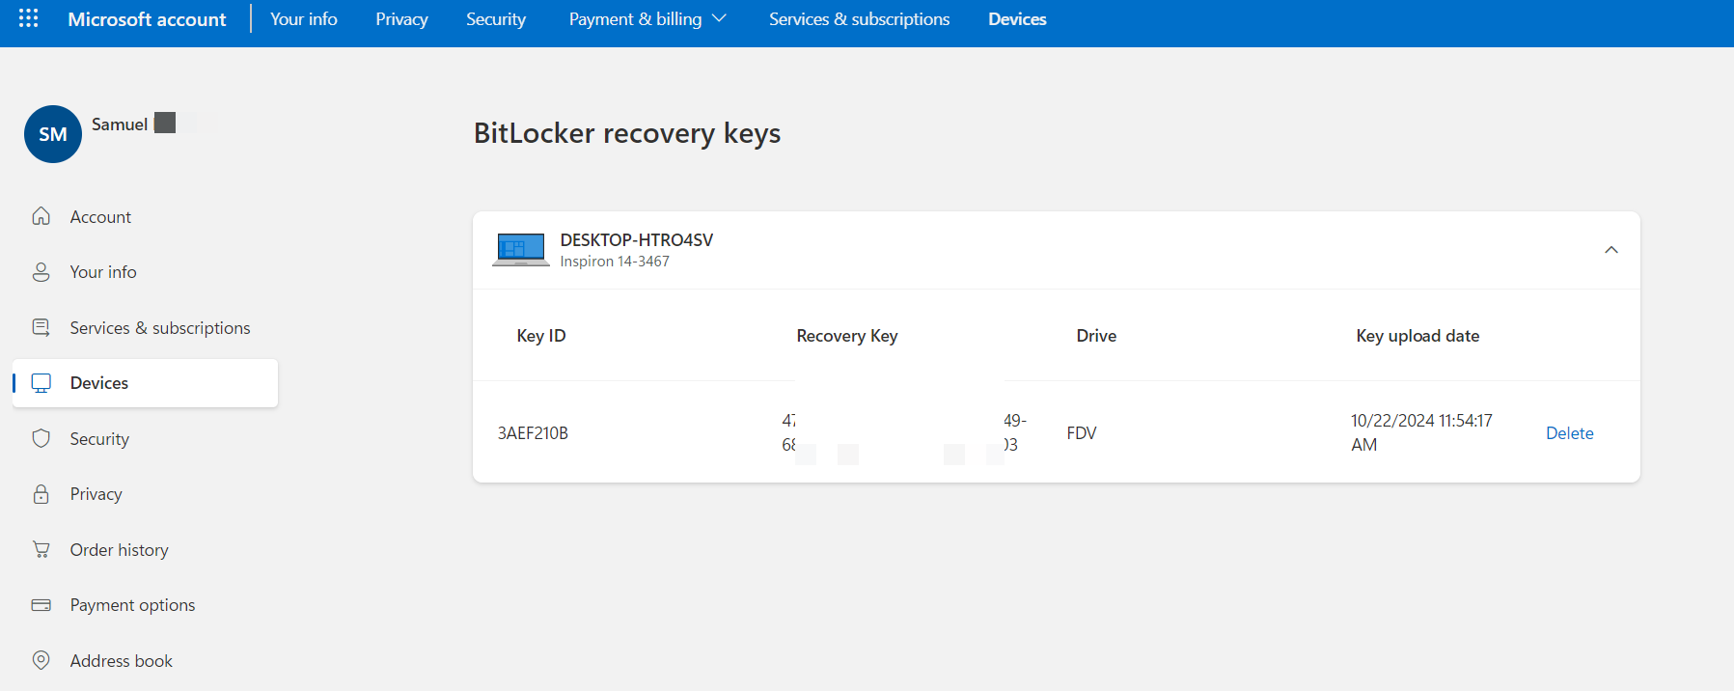Click the DESKTOP-HTRO4SV device name

tap(637, 240)
